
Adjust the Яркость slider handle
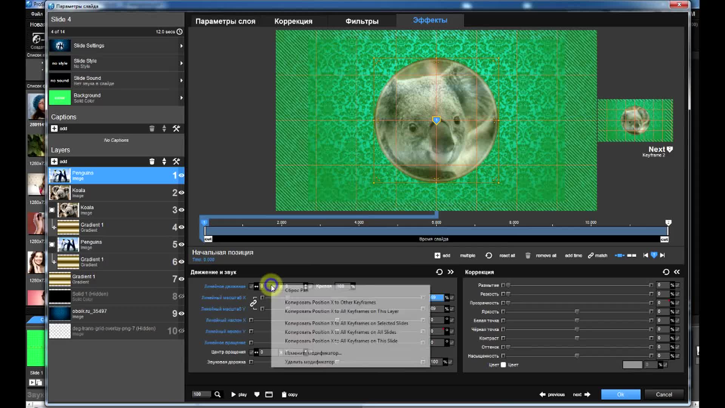(x=577, y=312)
